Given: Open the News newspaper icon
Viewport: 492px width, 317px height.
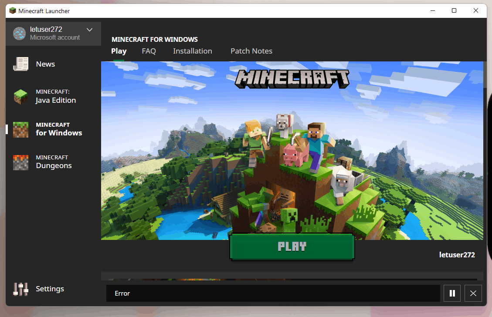Looking at the screenshot, I should coord(21,64).
